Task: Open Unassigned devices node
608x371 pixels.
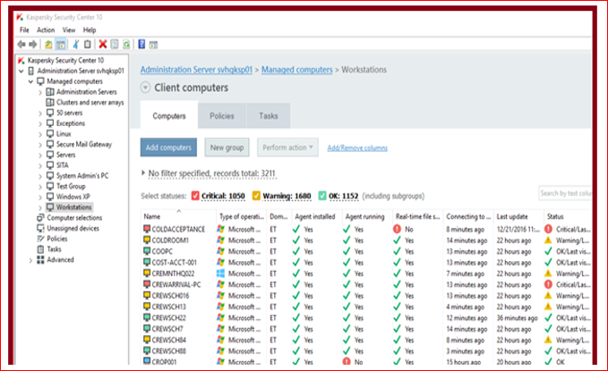Action: pyautogui.click(x=73, y=228)
